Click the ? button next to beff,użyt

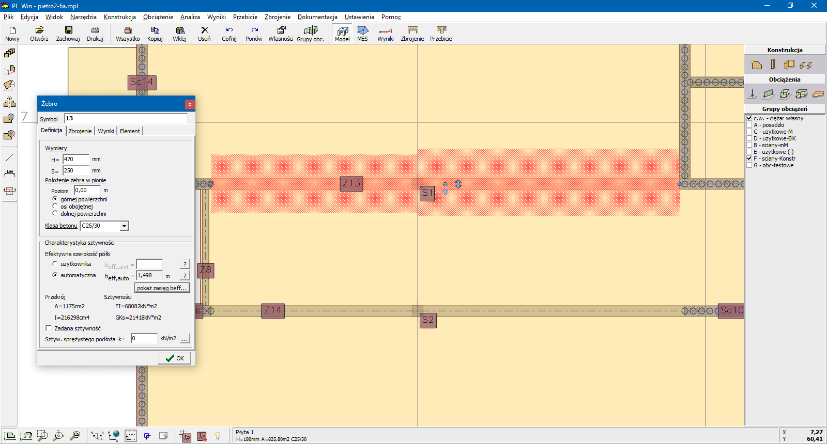pyautogui.click(x=185, y=264)
